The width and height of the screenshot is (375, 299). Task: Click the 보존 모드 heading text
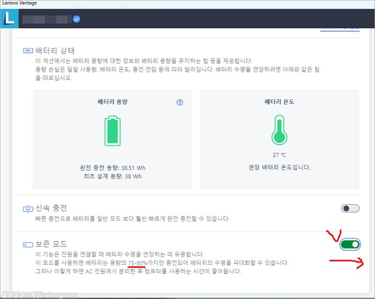point(51,244)
